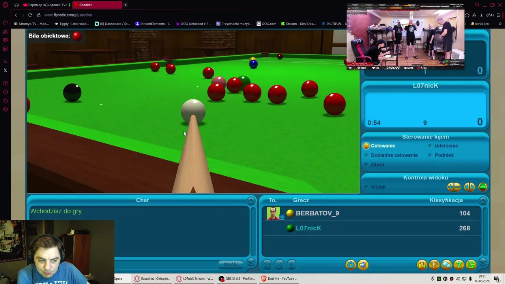Image resolution: width=505 pixels, height=284 pixels.
Task: Open the Tipply bookmark
Action: (71, 24)
